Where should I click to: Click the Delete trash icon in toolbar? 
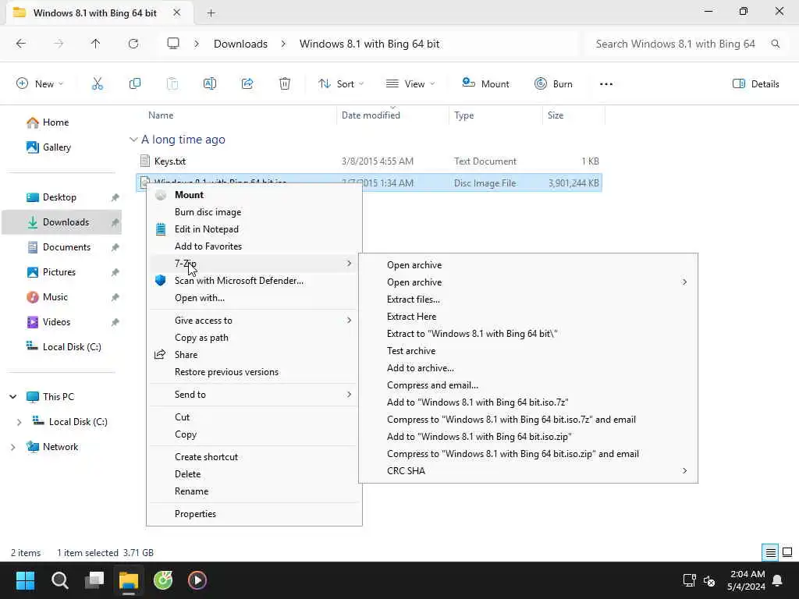click(285, 84)
